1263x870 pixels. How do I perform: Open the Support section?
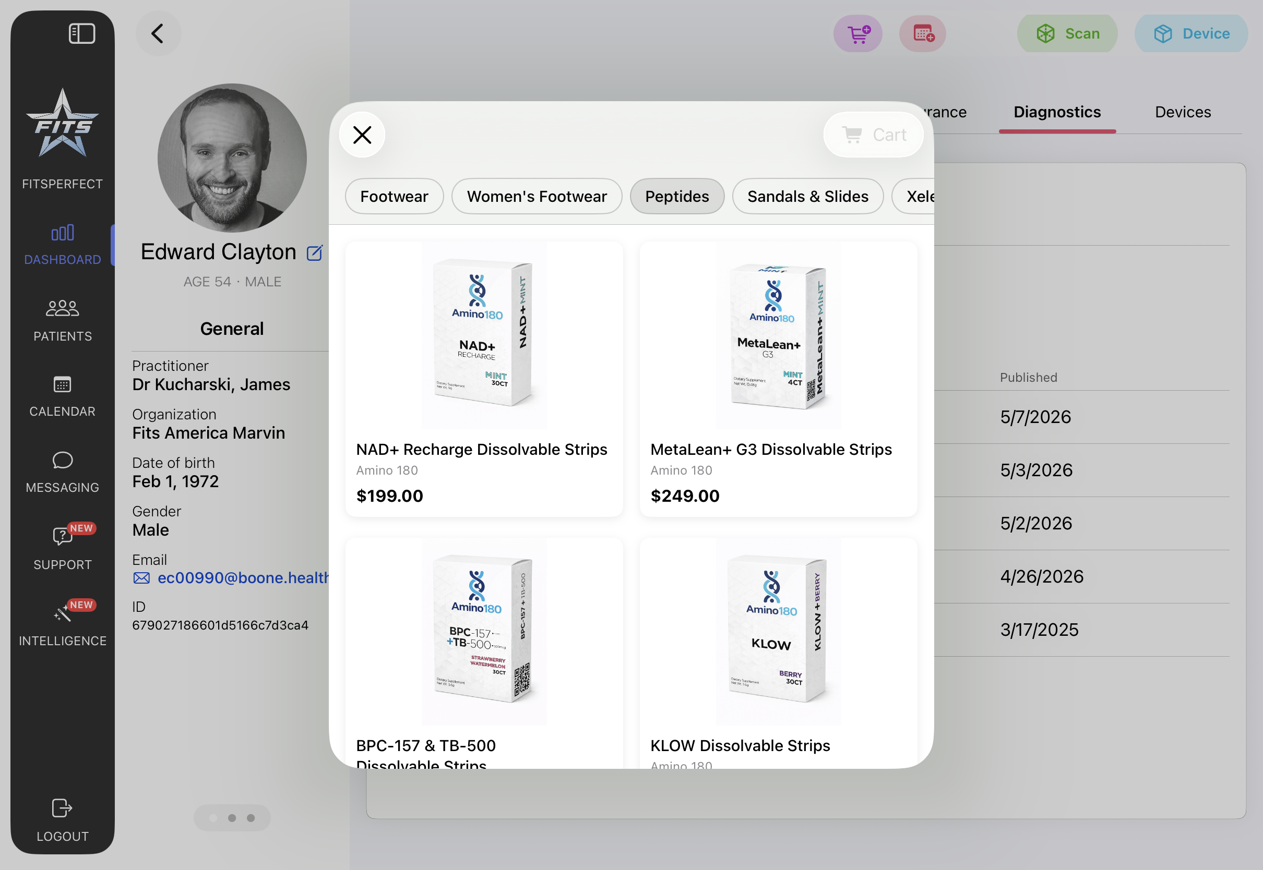click(x=63, y=548)
